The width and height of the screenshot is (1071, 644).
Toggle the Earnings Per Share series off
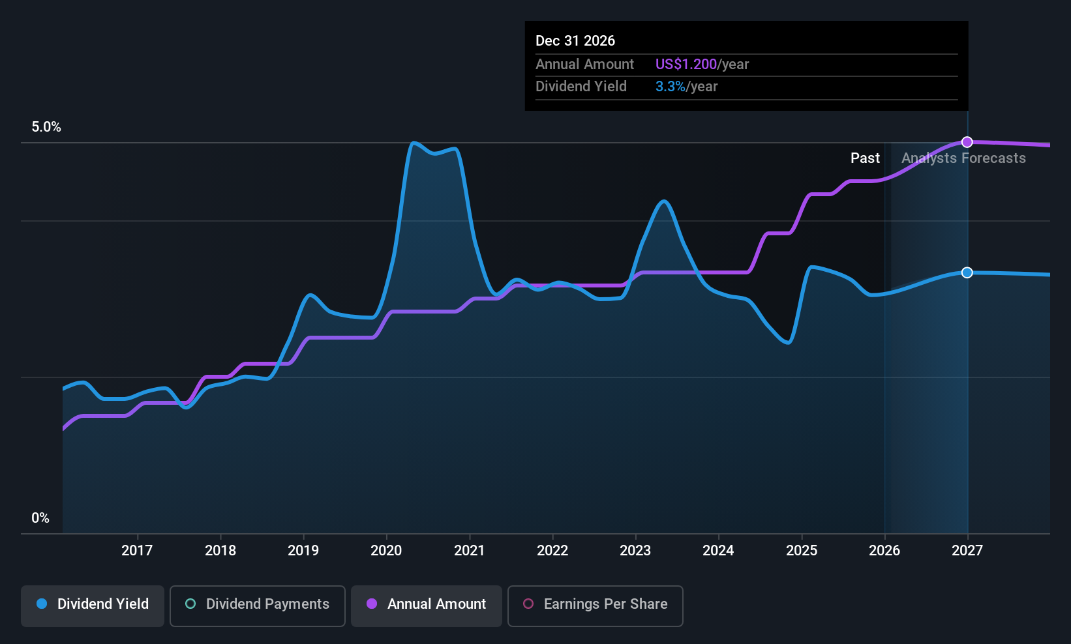[594, 604]
